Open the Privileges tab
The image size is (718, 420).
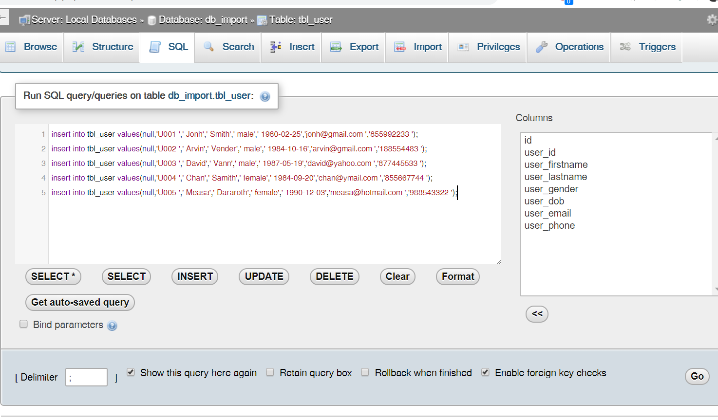pyautogui.click(x=488, y=47)
